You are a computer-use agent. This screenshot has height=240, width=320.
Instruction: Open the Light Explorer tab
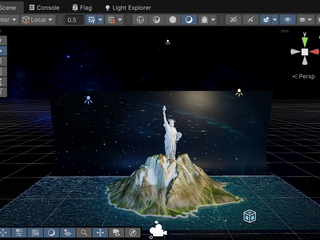tap(128, 8)
